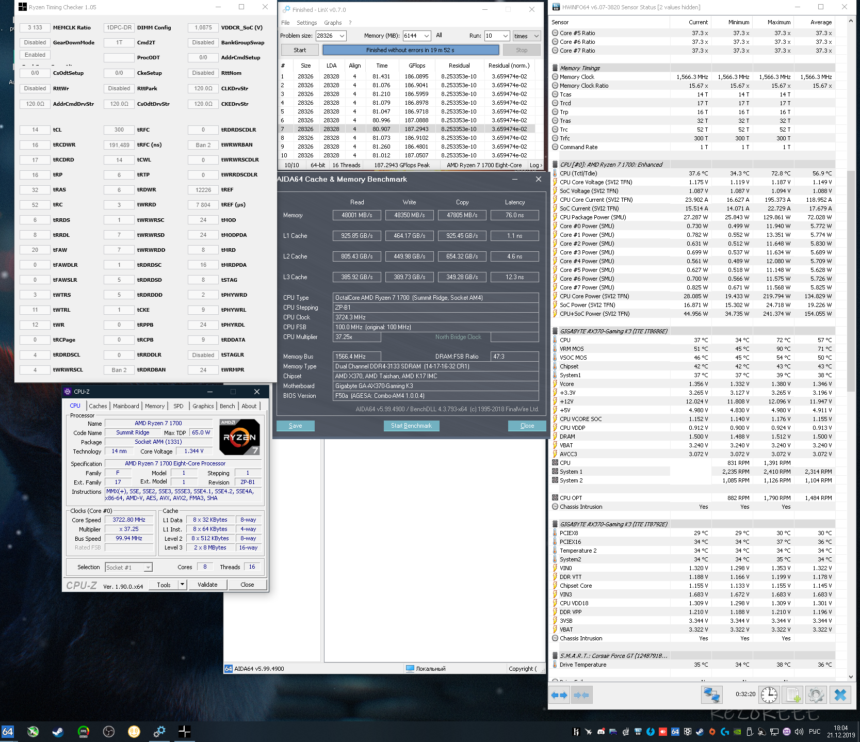The image size is (860, 742).
Task: Switch to the CPU-Z Caches tab
Action: (98, 406)
